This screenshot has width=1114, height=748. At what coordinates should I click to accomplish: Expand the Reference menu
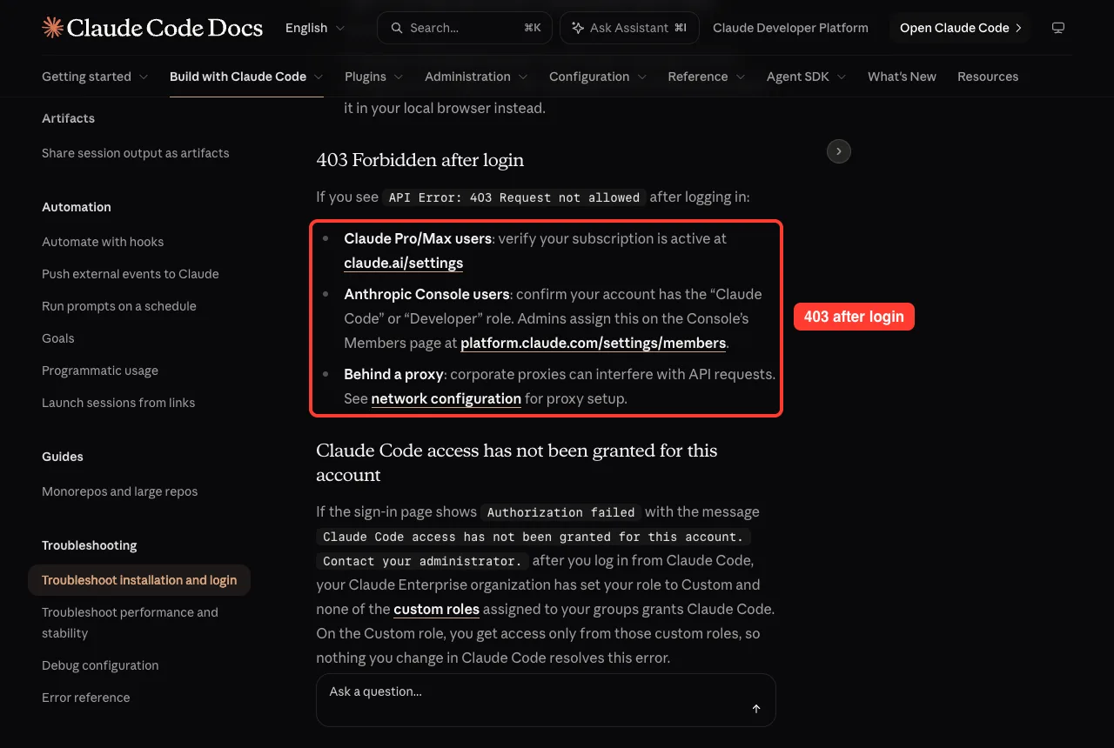tap(707, 77)
